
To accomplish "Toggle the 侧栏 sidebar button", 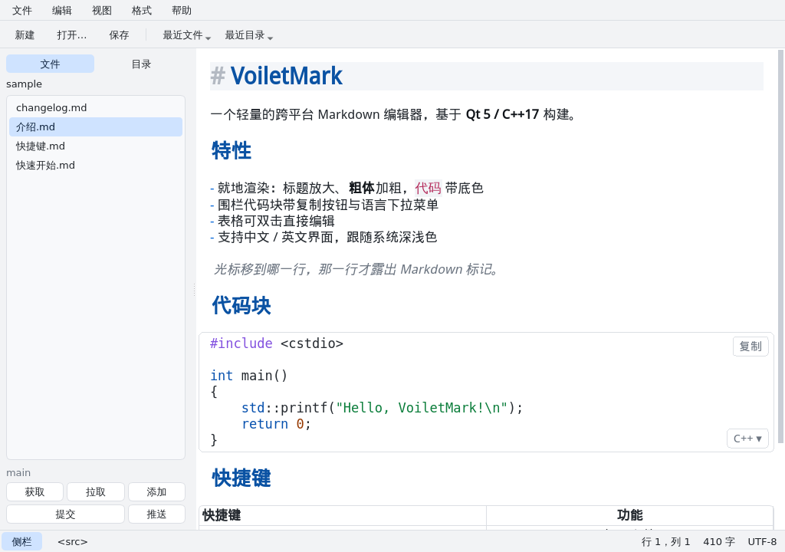I will [21, 541].
